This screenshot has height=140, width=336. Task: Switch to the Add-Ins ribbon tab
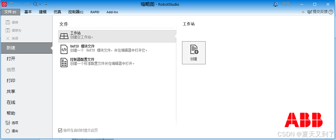tap(112, 12)
